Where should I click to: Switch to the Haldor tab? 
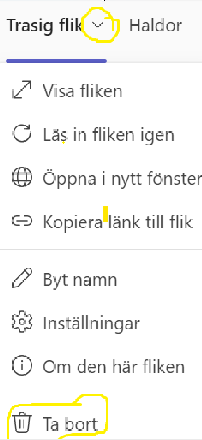(x=156, y=25)
